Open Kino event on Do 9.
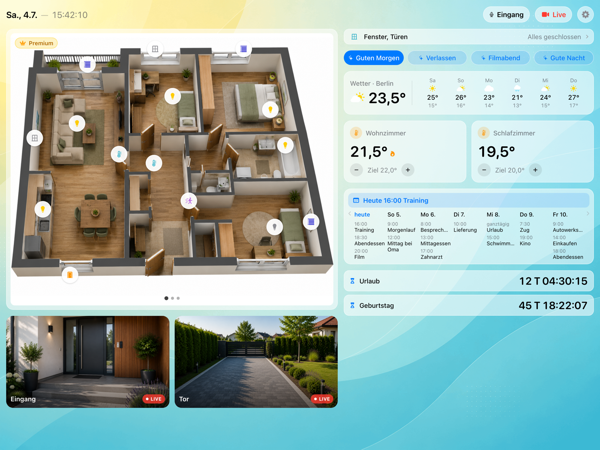The height and width of the screenshot is (450, 600). (526, 240)
